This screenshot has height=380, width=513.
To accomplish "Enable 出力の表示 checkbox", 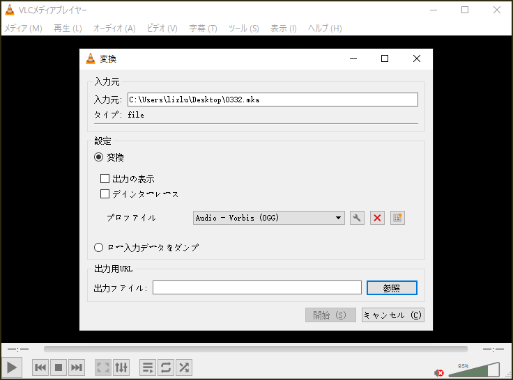I will point(105,178).
